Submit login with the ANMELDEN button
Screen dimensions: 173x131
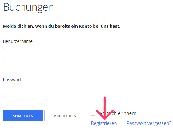point(23,116)
